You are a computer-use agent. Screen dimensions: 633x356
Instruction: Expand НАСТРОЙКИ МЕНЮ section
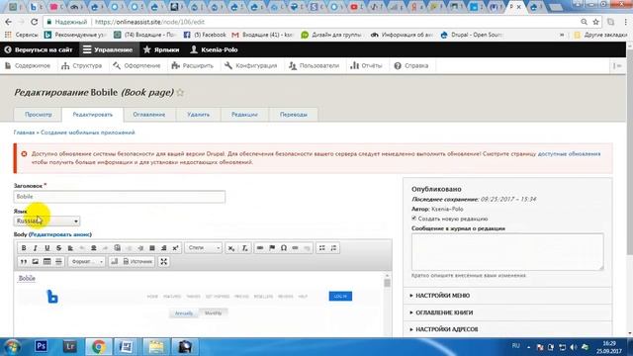coord(442,296)
